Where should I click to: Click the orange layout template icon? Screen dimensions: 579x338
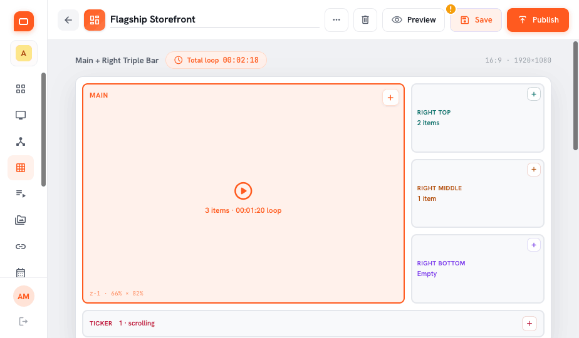tap(95, 20)
